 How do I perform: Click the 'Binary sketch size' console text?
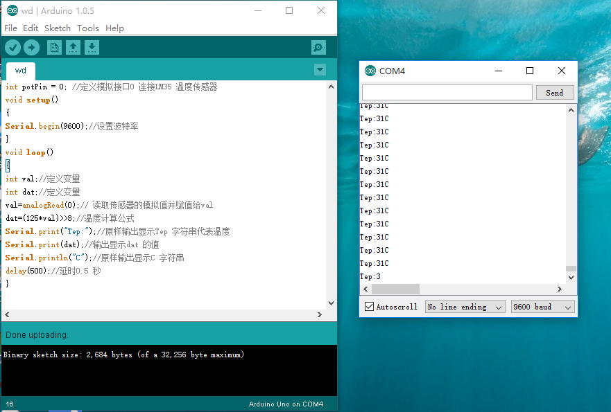pyautogui.click(x=123, y=355)
